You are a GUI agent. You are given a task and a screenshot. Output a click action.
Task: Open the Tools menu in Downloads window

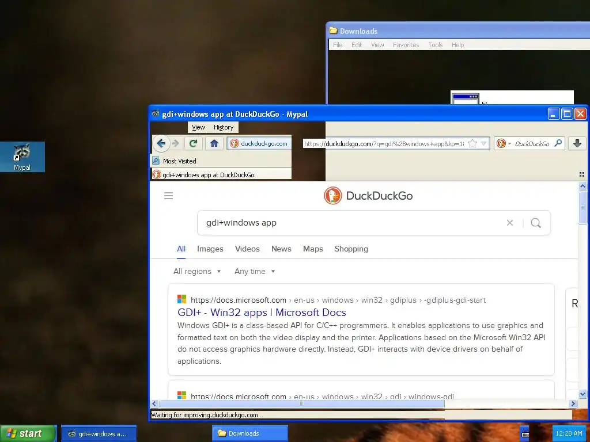point(436,45)
